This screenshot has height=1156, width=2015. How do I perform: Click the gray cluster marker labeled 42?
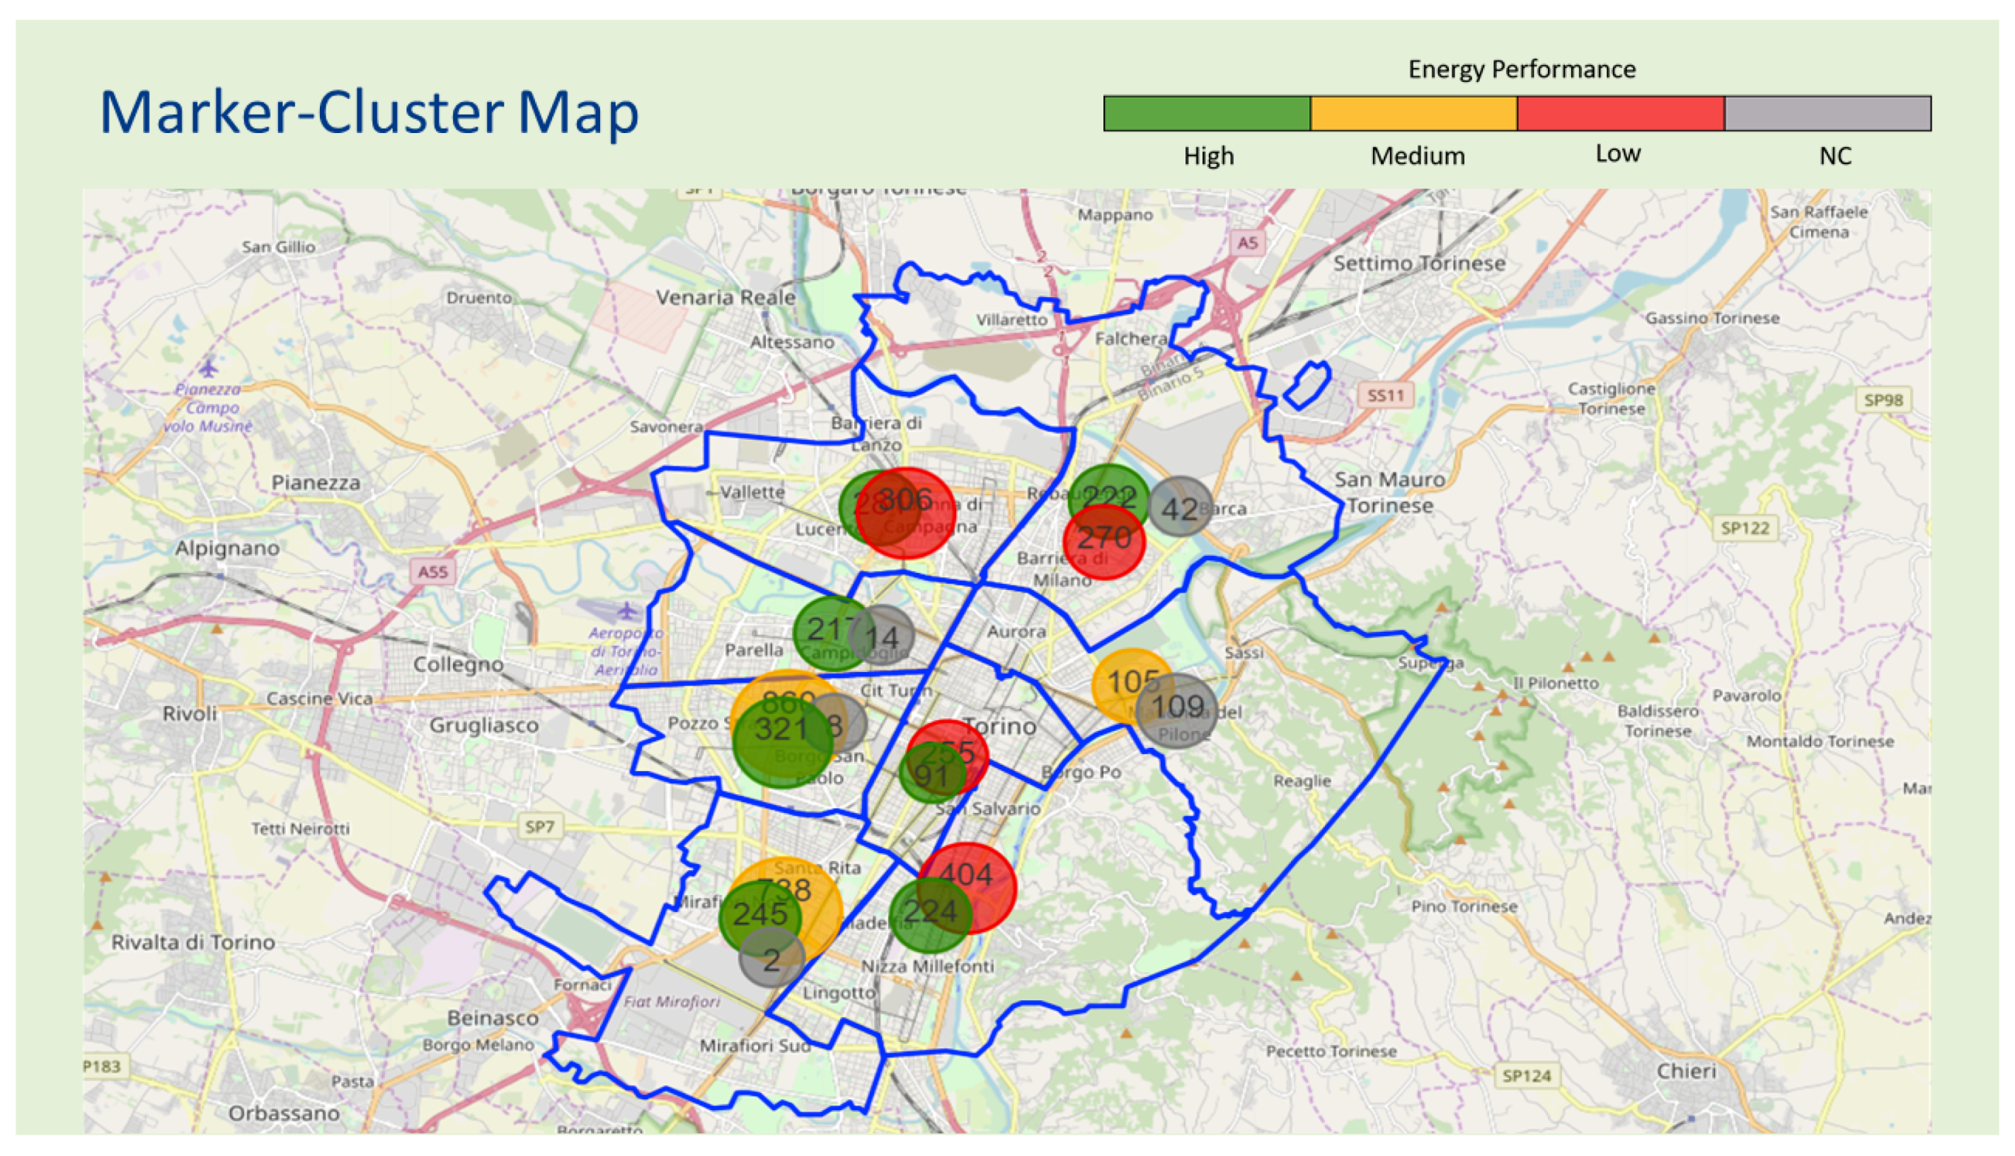tap(1181, 507)
